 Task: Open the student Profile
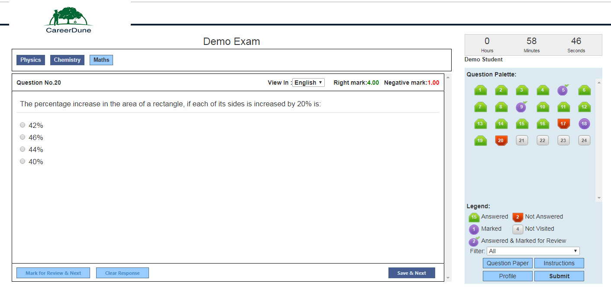tap(508, 276)
